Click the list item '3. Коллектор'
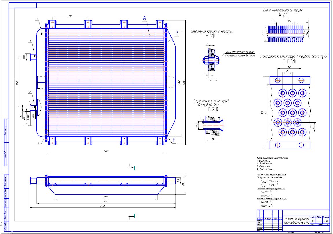Image resolution: width=333 pixels, height=234 pixels. pos(263,166)
